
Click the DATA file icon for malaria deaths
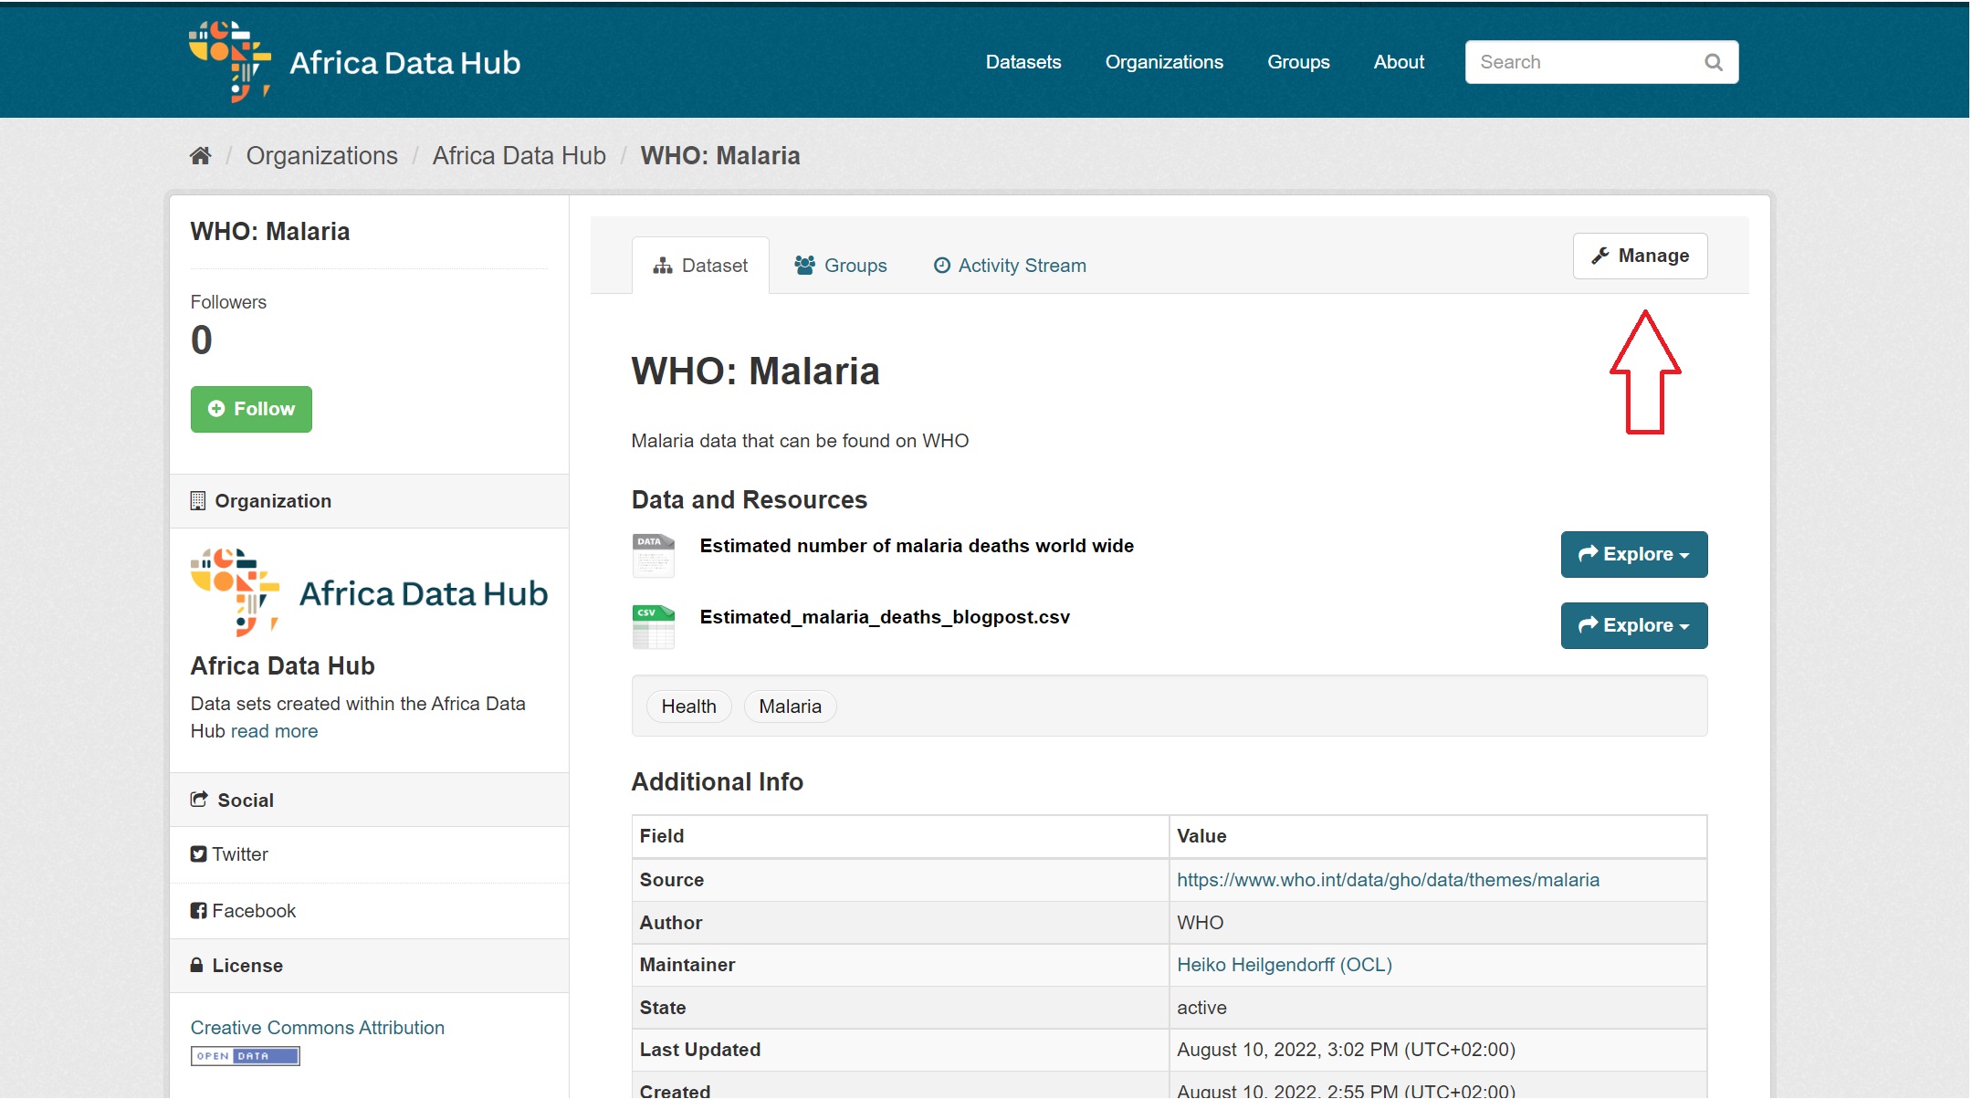coord(653,555)
